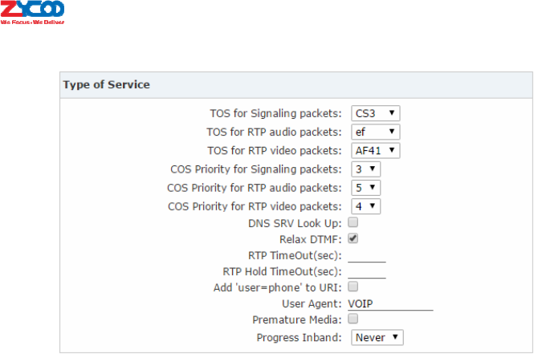The height and width of the screenshot is (354, 534).
Task: Click the User Agent text field
Action: pos(390,303)
